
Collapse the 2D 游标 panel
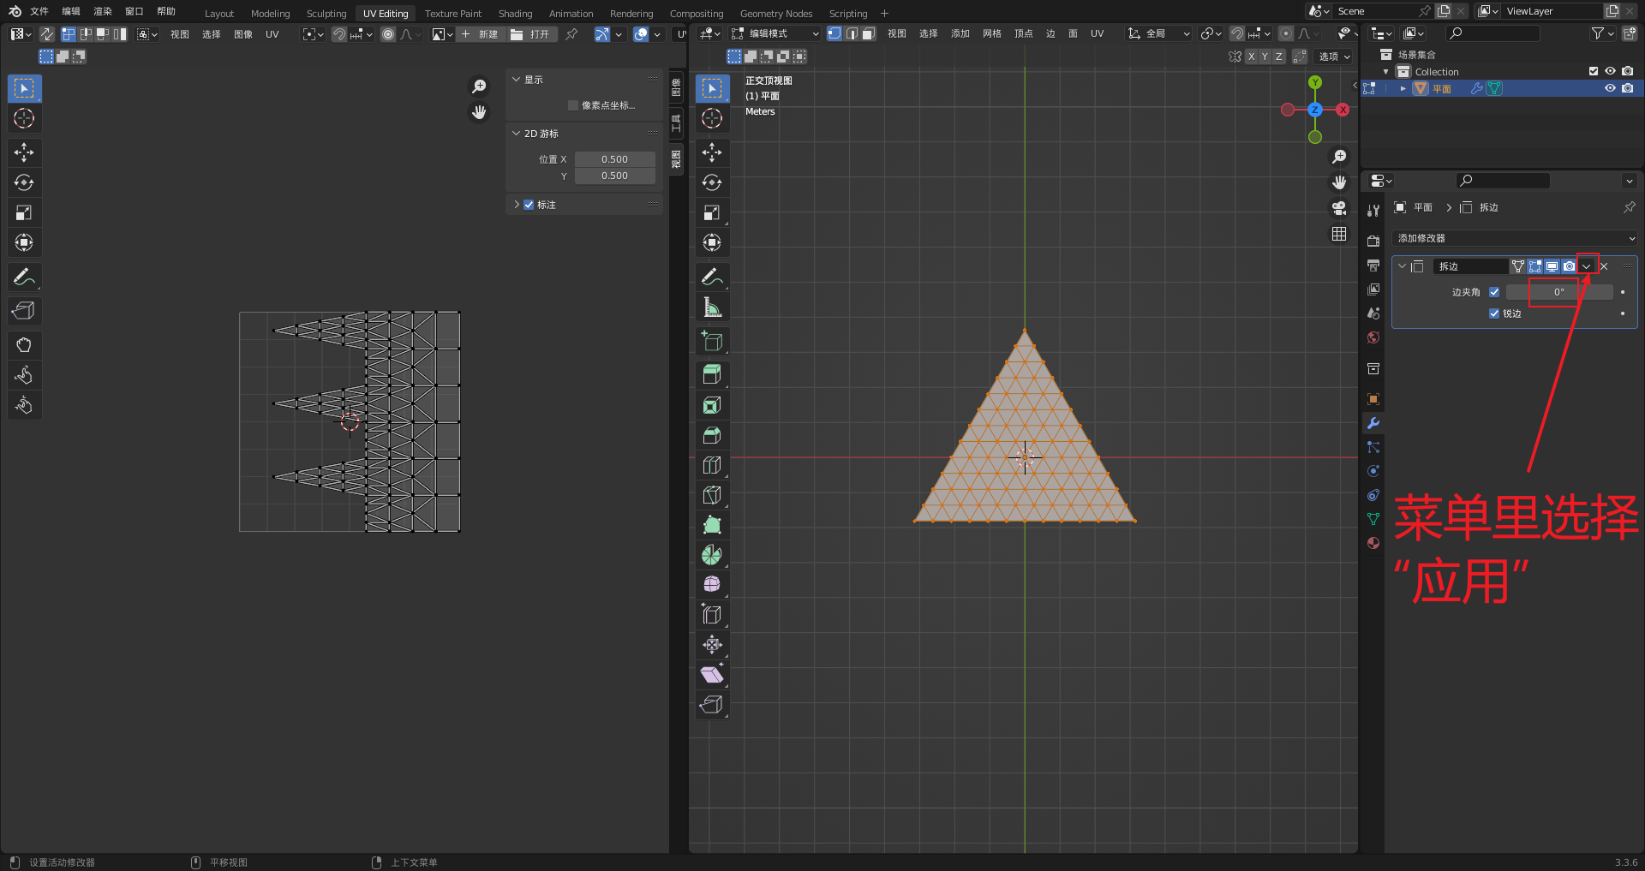pos(516,134)
